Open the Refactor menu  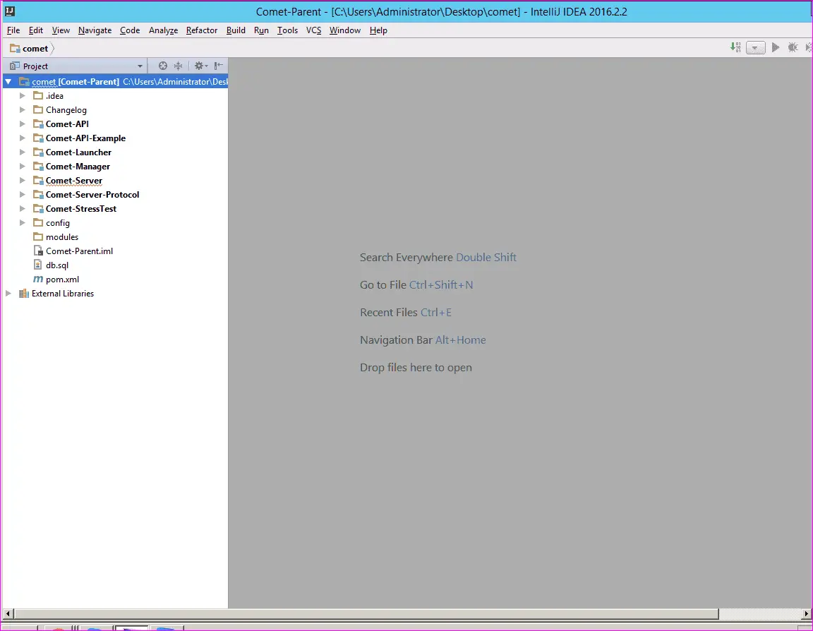click(202, 30)
